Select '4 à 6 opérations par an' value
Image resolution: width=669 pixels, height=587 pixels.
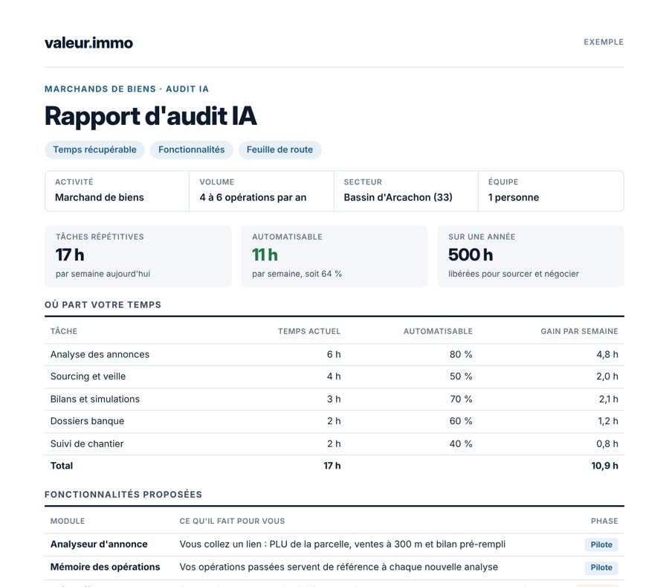coord(253,197)
